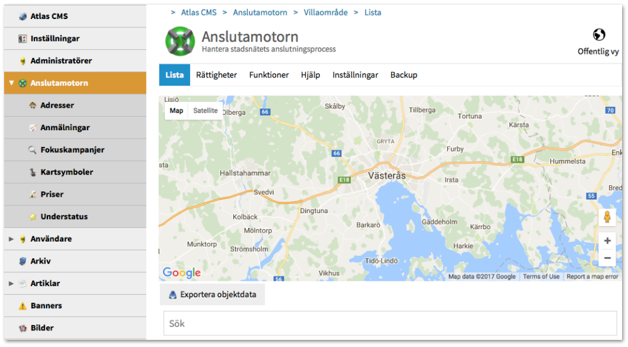Open the Hjälp tab
The width and height of the screenshot is (628, 347).
tap(310, 75)
